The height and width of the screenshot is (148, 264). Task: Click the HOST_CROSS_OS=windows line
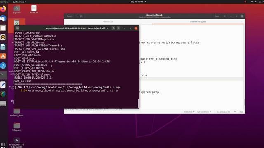tap(31, 65)
